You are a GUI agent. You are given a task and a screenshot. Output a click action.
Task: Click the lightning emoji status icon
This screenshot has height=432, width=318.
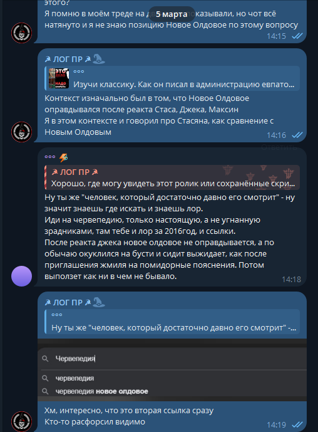click(x=64, y=157)
